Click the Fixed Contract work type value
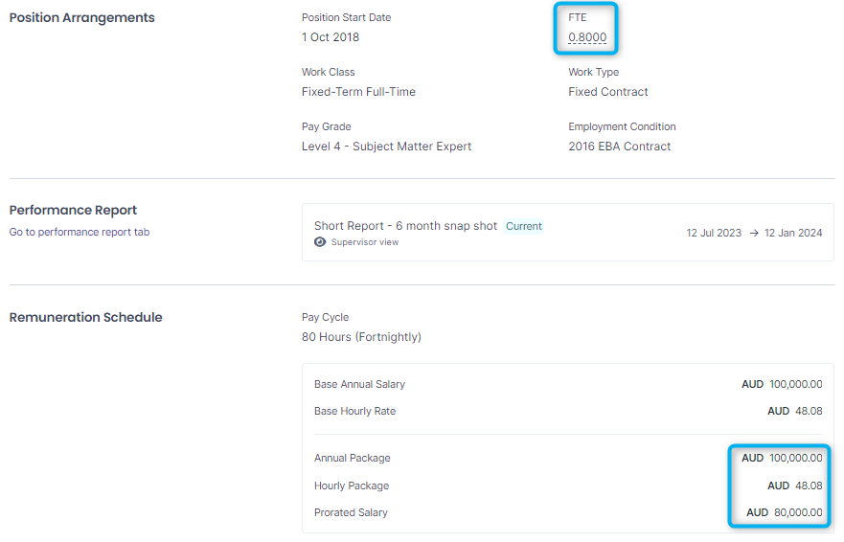844x542 pixels. click(x=608, y=92)
